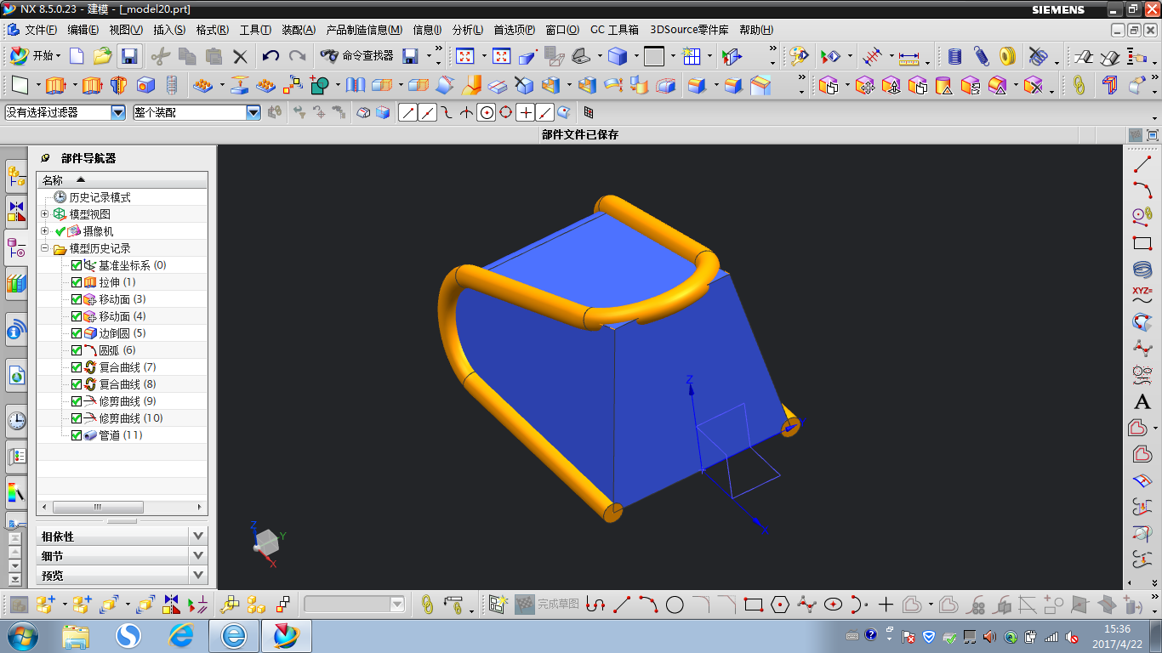Select the Polygon sketch tool

tap(780, 605)
